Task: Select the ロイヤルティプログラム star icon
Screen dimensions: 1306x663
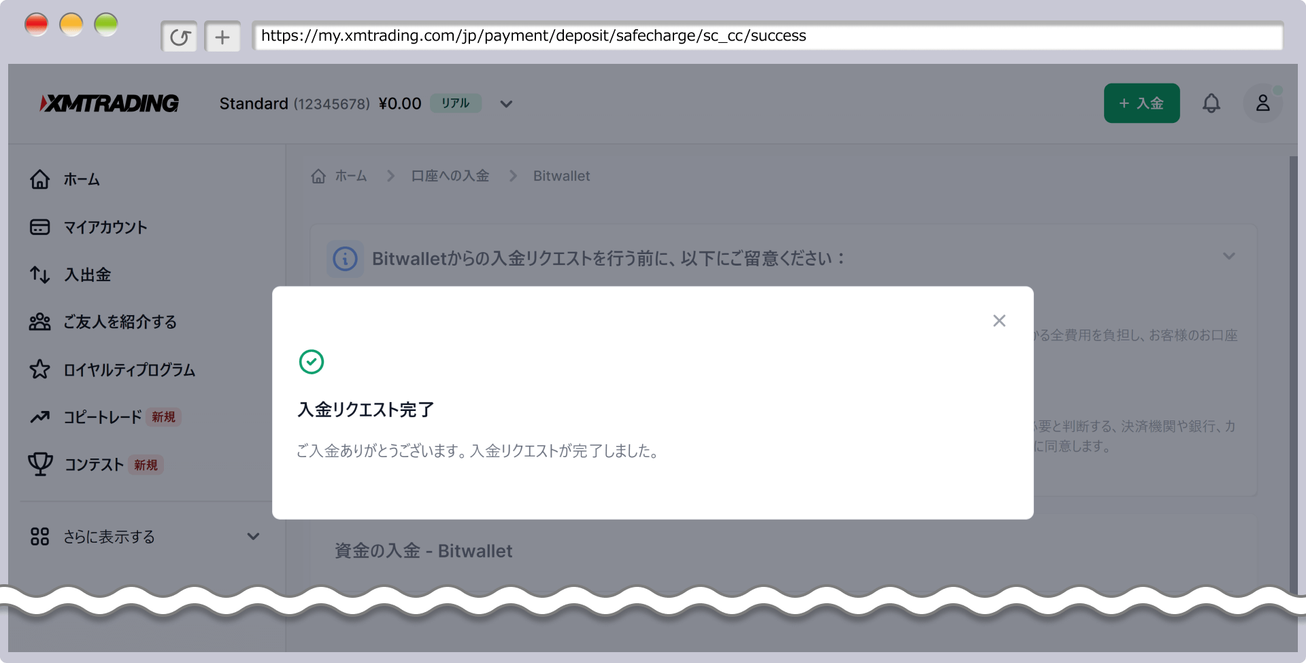Action: tap(39, 370)
